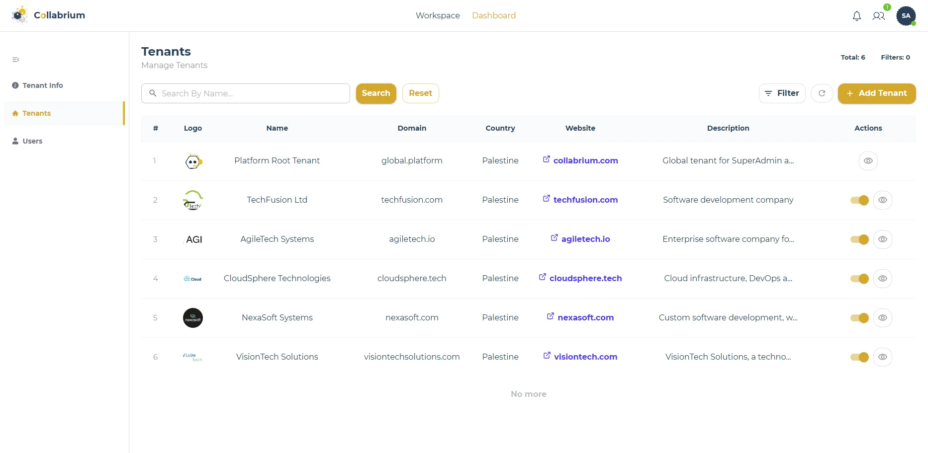Click the NexaSoft Systems logo
Viewport: 928px width, 453px height.
pos(193,318)
